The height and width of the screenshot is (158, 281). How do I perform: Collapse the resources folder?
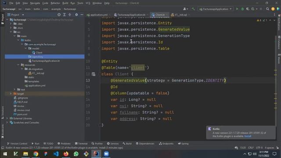coord(18,65)
